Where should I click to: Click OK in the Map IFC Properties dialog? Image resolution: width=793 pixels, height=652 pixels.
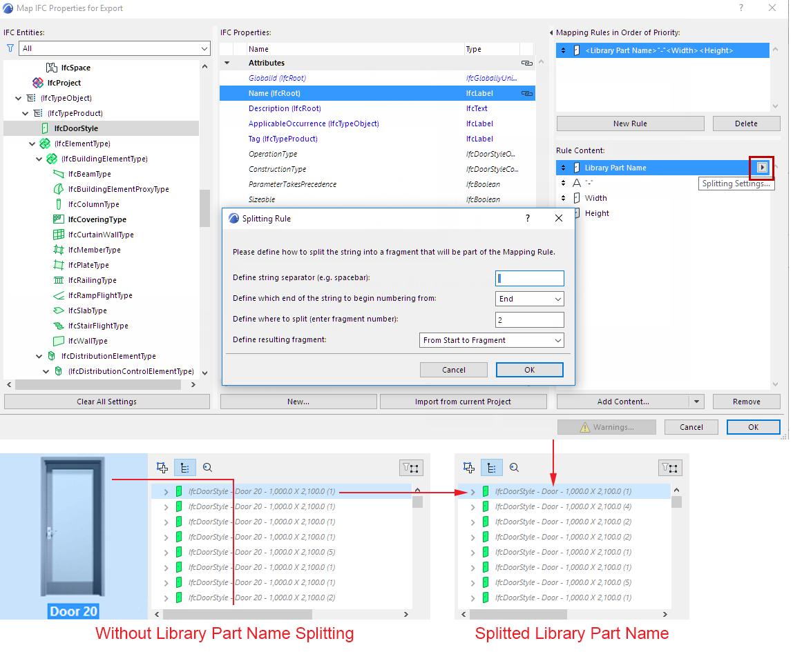(754, 427)
